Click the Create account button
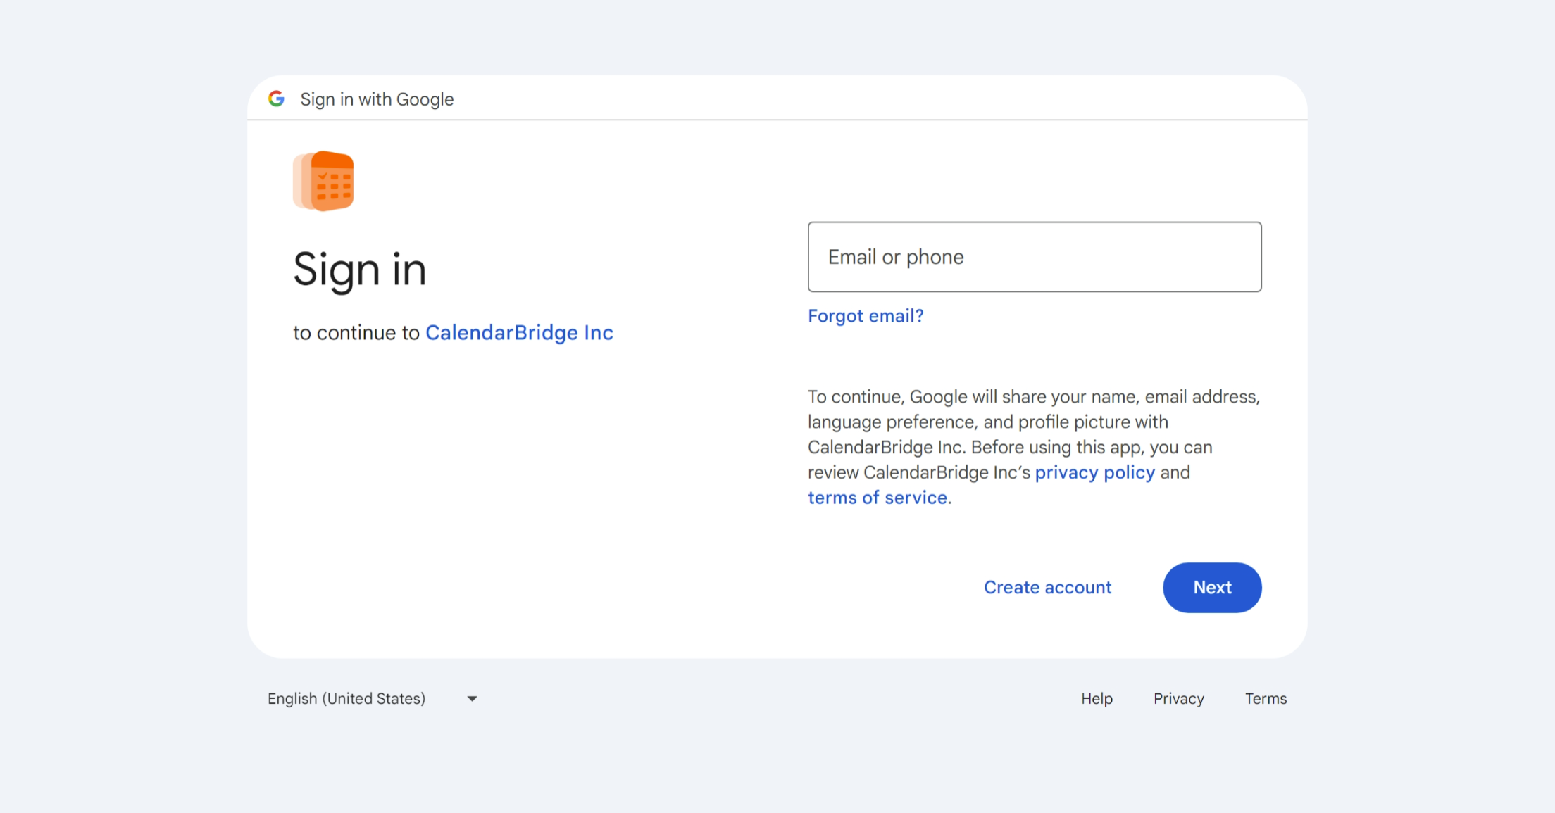The width and height of the screenshot is (1555, 813). (x=1047, y=588)
